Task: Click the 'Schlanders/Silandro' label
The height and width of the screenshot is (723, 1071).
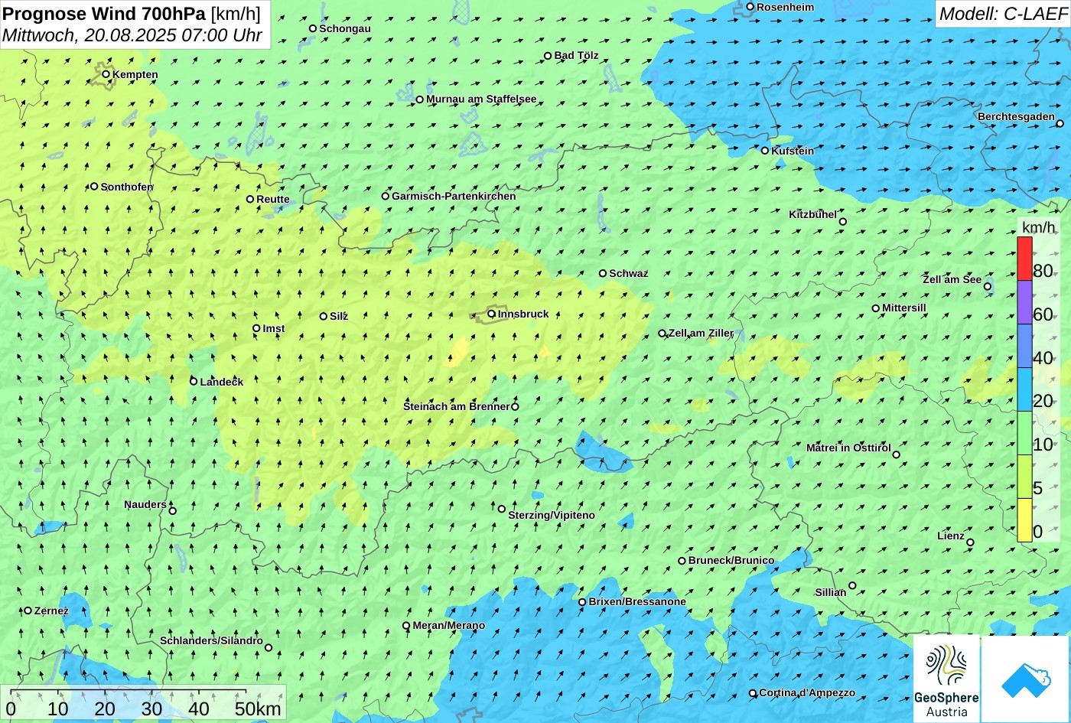Action: tap(211, 640)
